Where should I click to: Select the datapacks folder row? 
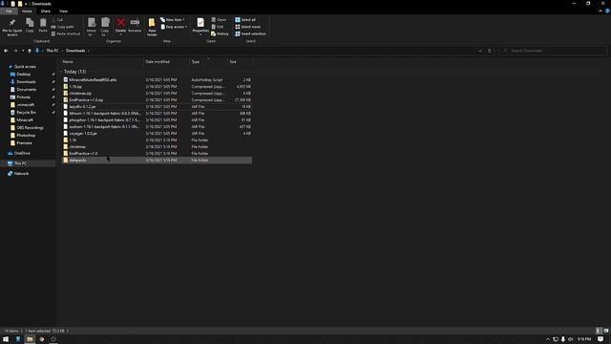(157, 160)
